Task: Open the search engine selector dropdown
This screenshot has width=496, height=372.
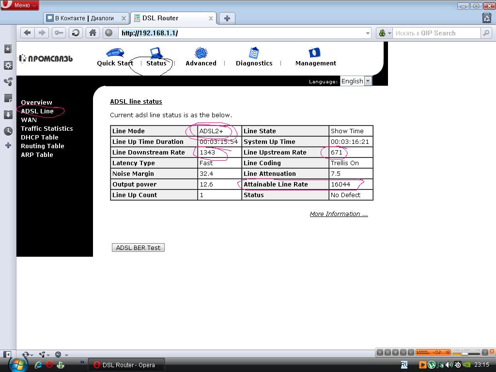Action: 384,33
